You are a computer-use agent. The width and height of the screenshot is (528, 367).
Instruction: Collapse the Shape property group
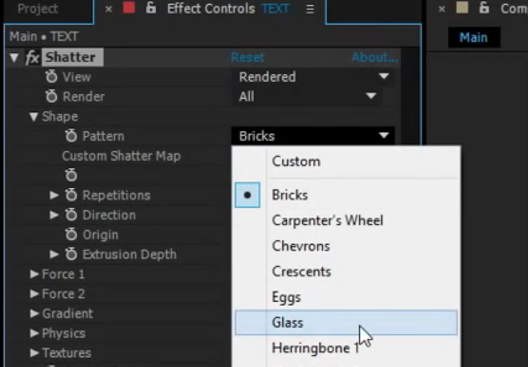[34, 117]
